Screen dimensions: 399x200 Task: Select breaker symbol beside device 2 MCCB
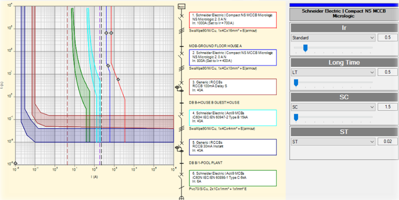click(182, 54)
